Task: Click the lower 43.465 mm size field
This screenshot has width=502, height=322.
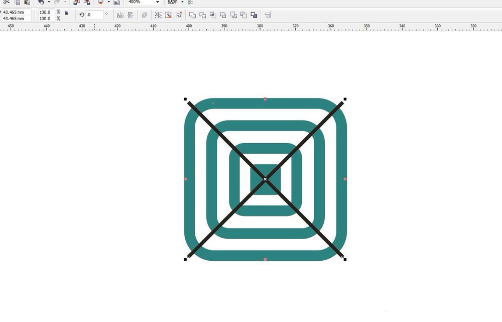Action: coord(17,19)
